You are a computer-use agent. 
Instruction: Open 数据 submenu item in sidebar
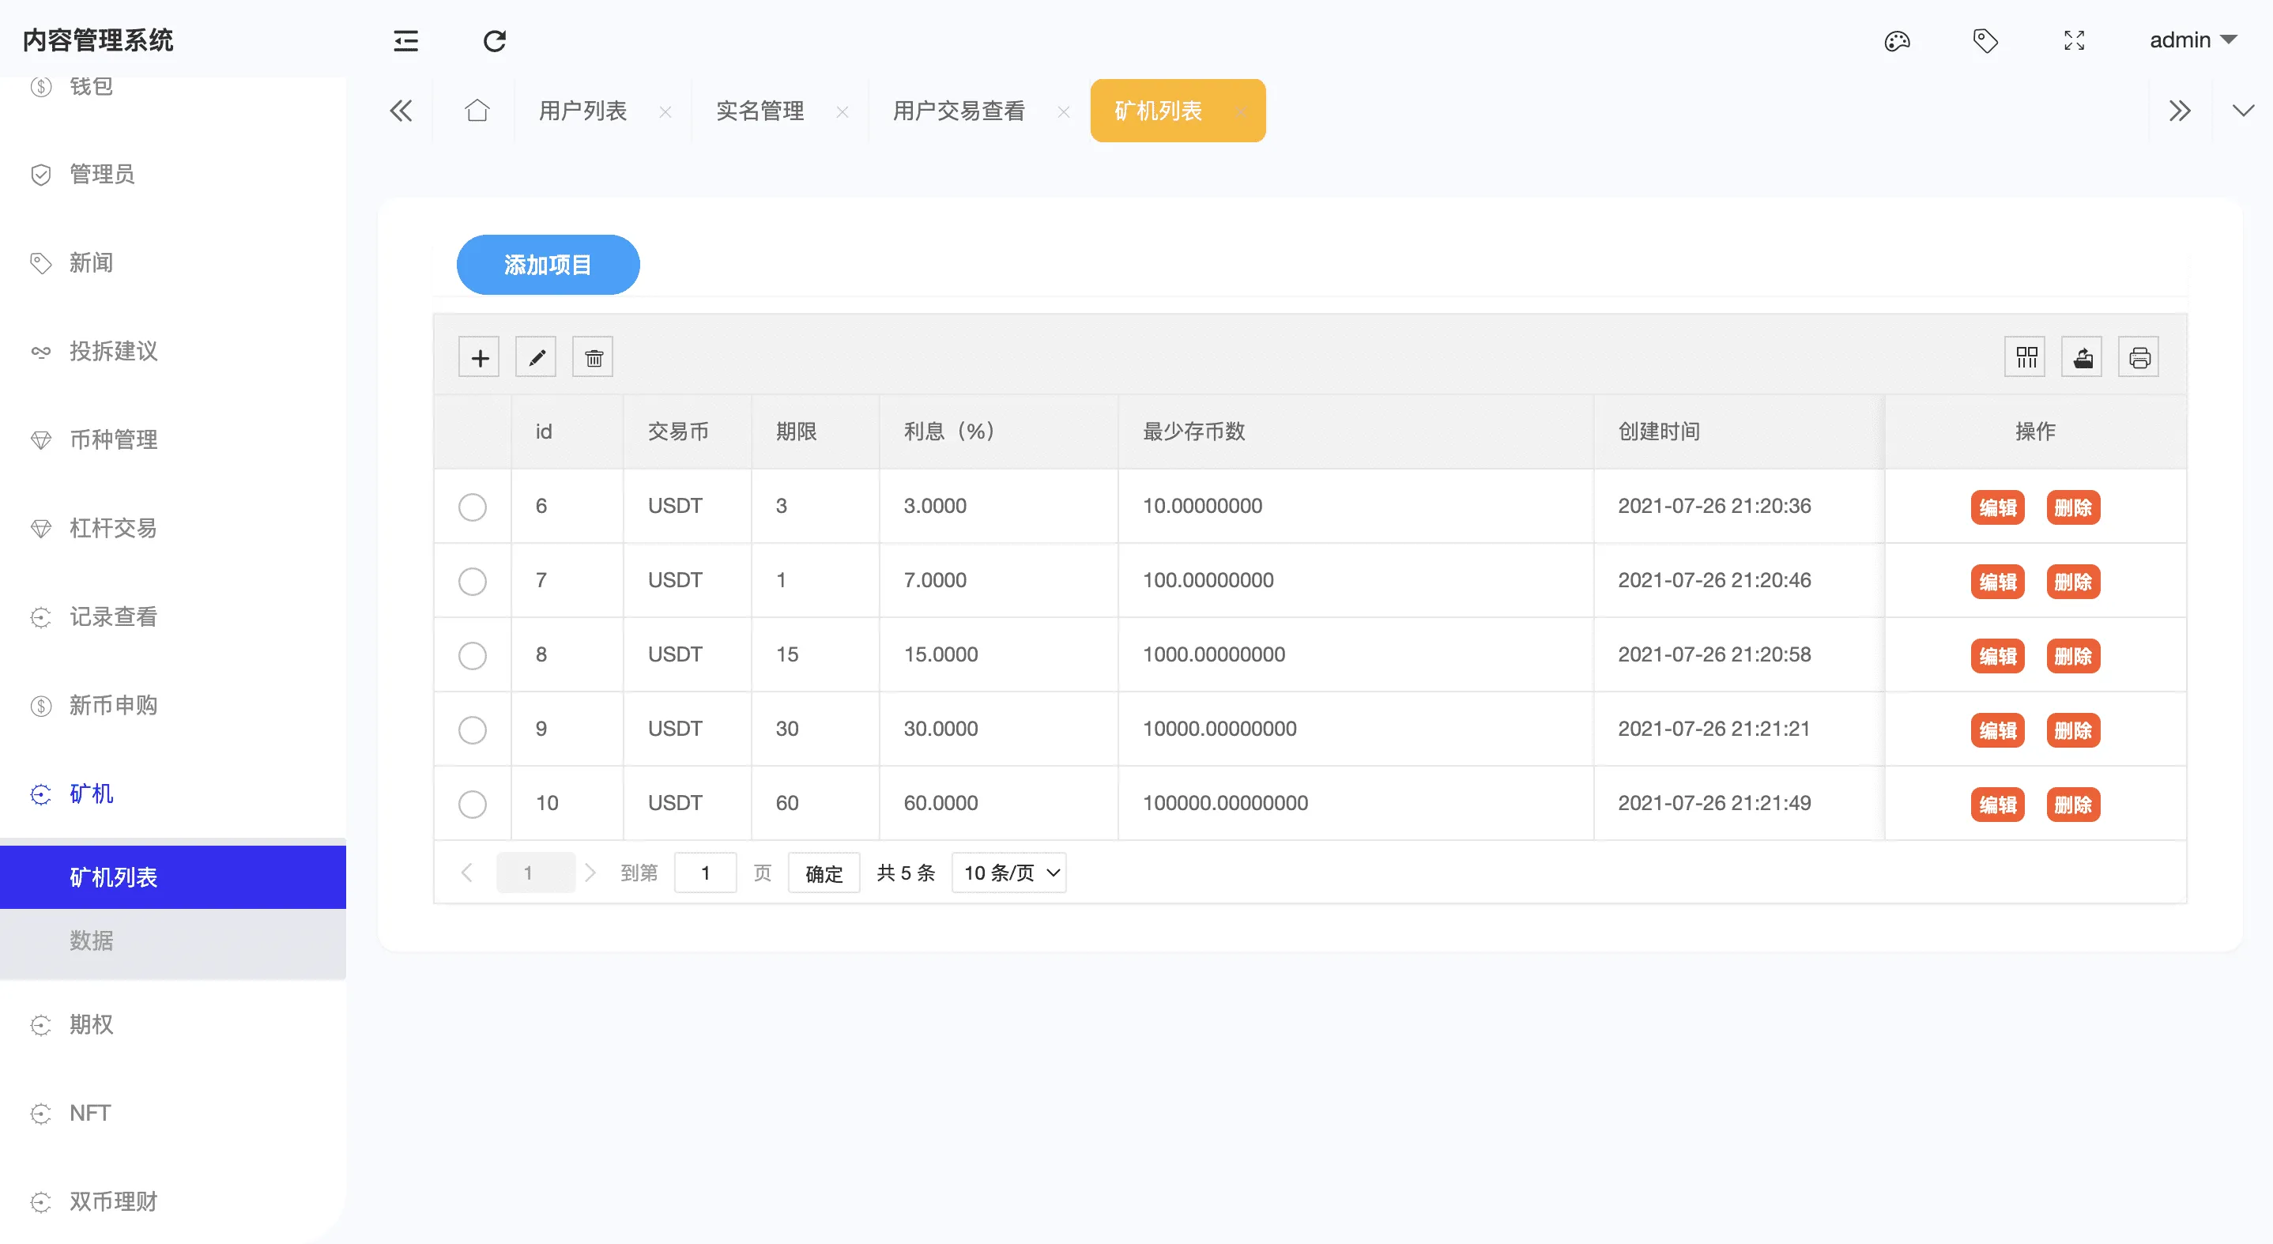[92, 941]
